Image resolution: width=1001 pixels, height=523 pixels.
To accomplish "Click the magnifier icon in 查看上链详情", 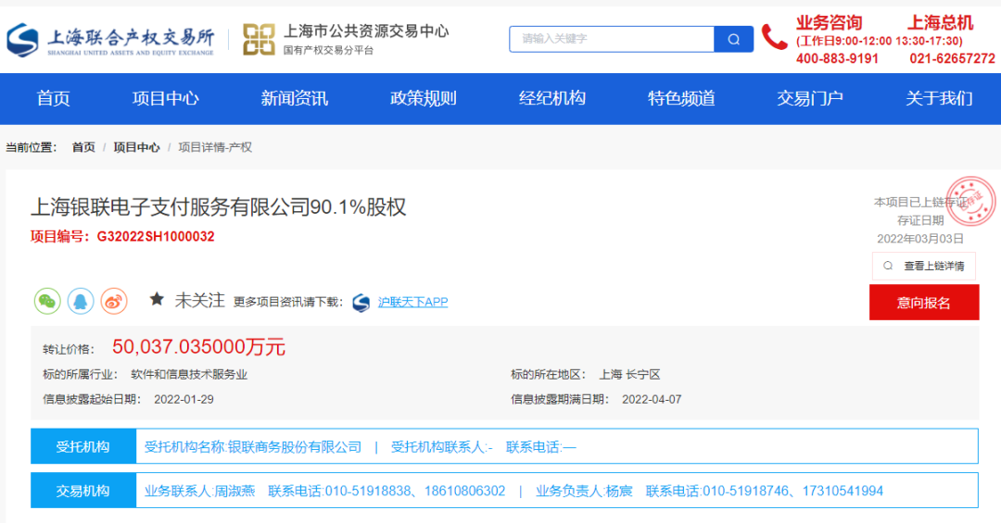I will [x=888, y=266].
